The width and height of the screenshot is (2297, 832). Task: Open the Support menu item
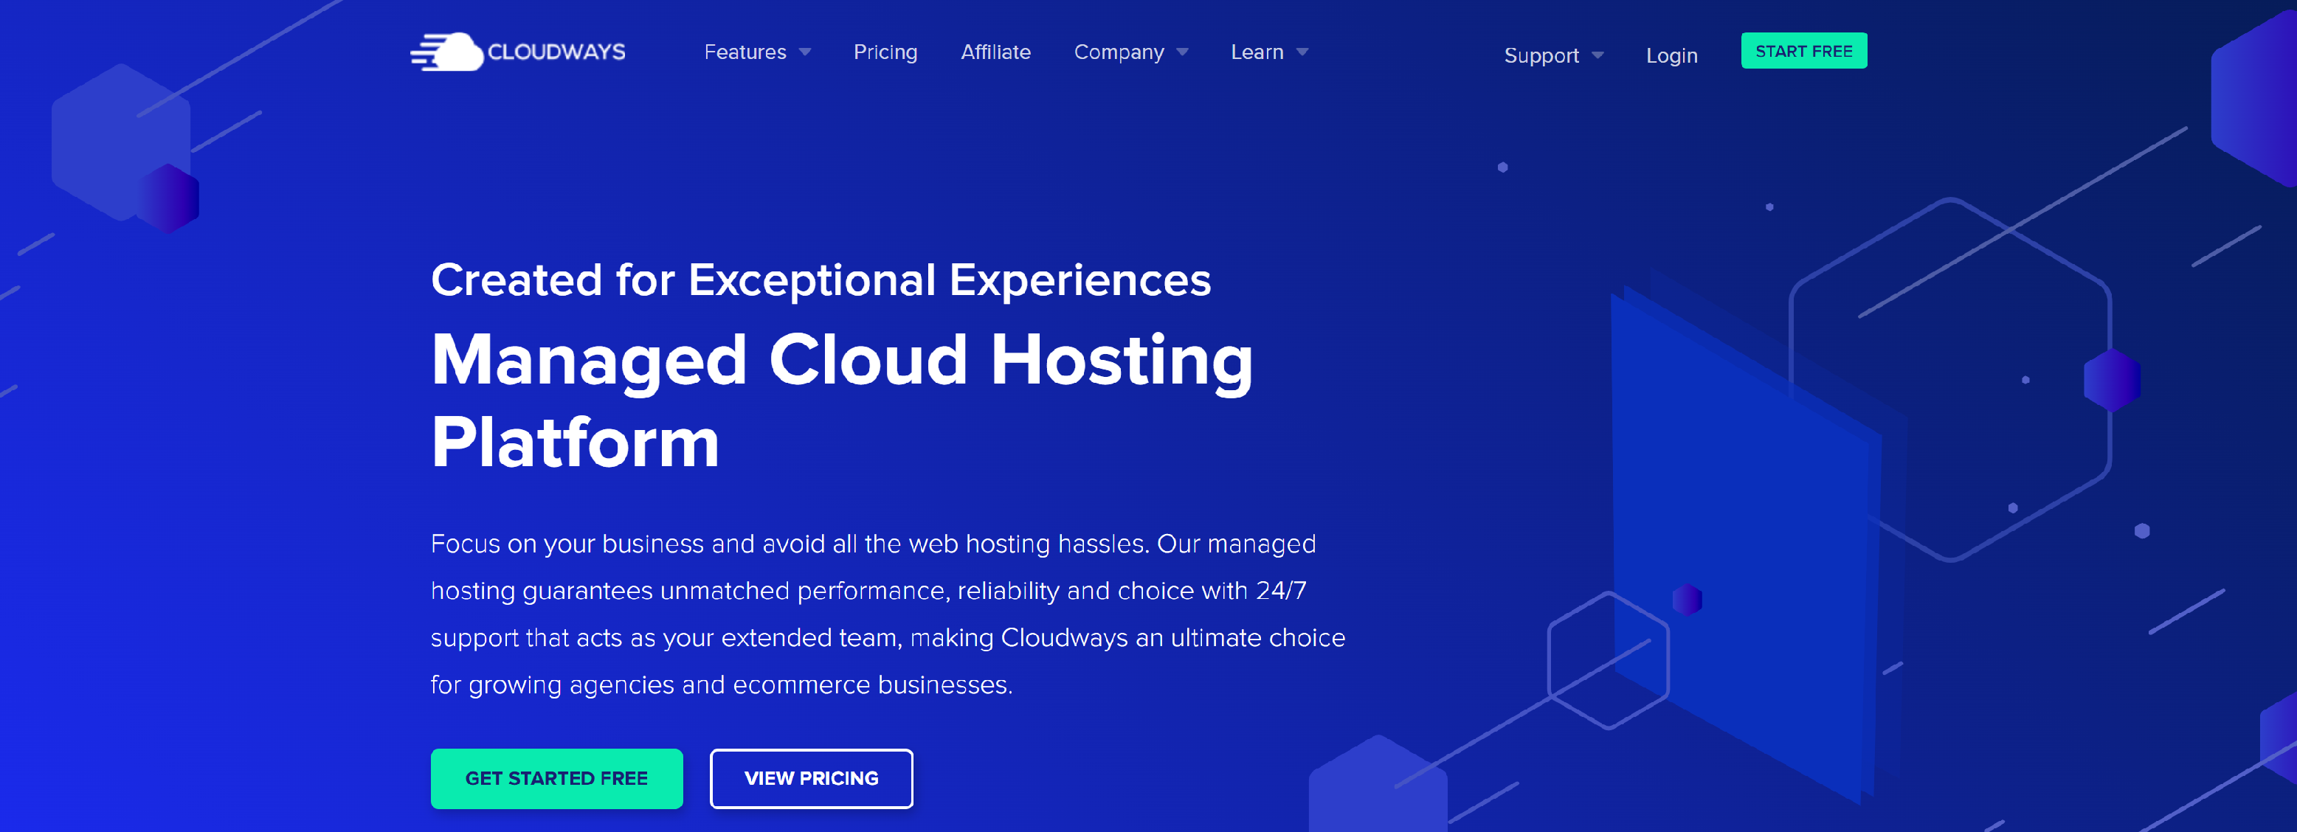click(x=1541, y=56)
